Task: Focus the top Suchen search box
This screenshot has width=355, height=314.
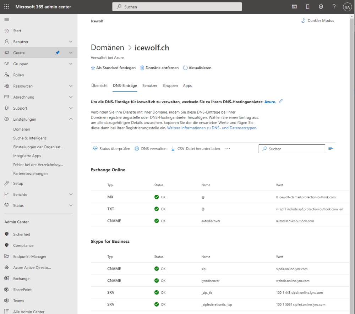Action: 177,7
